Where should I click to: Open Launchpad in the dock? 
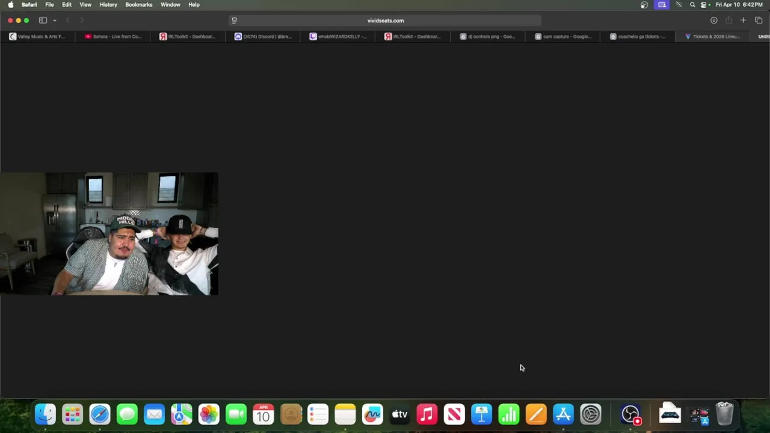point(72,414)
